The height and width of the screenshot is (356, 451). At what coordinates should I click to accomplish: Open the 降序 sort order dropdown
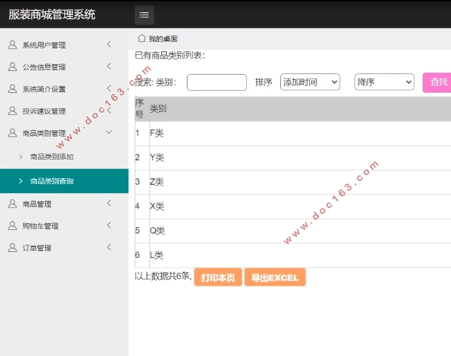tap(384, 82)
